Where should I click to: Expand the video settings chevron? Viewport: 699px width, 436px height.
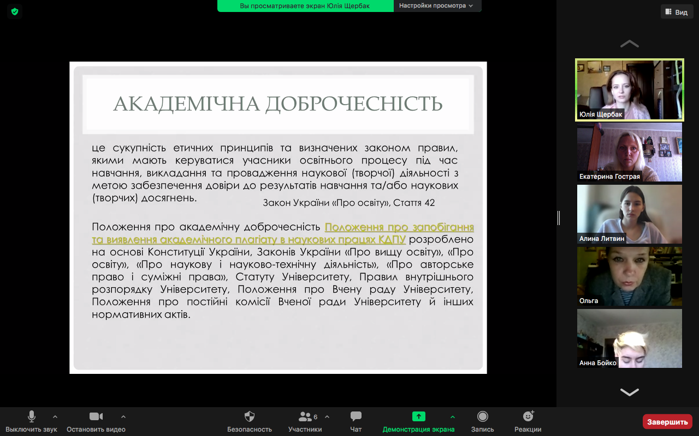[123, 417]
